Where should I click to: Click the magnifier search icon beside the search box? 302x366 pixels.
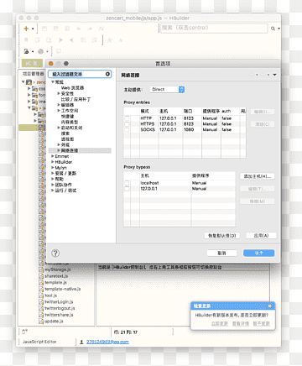(273, 29)
